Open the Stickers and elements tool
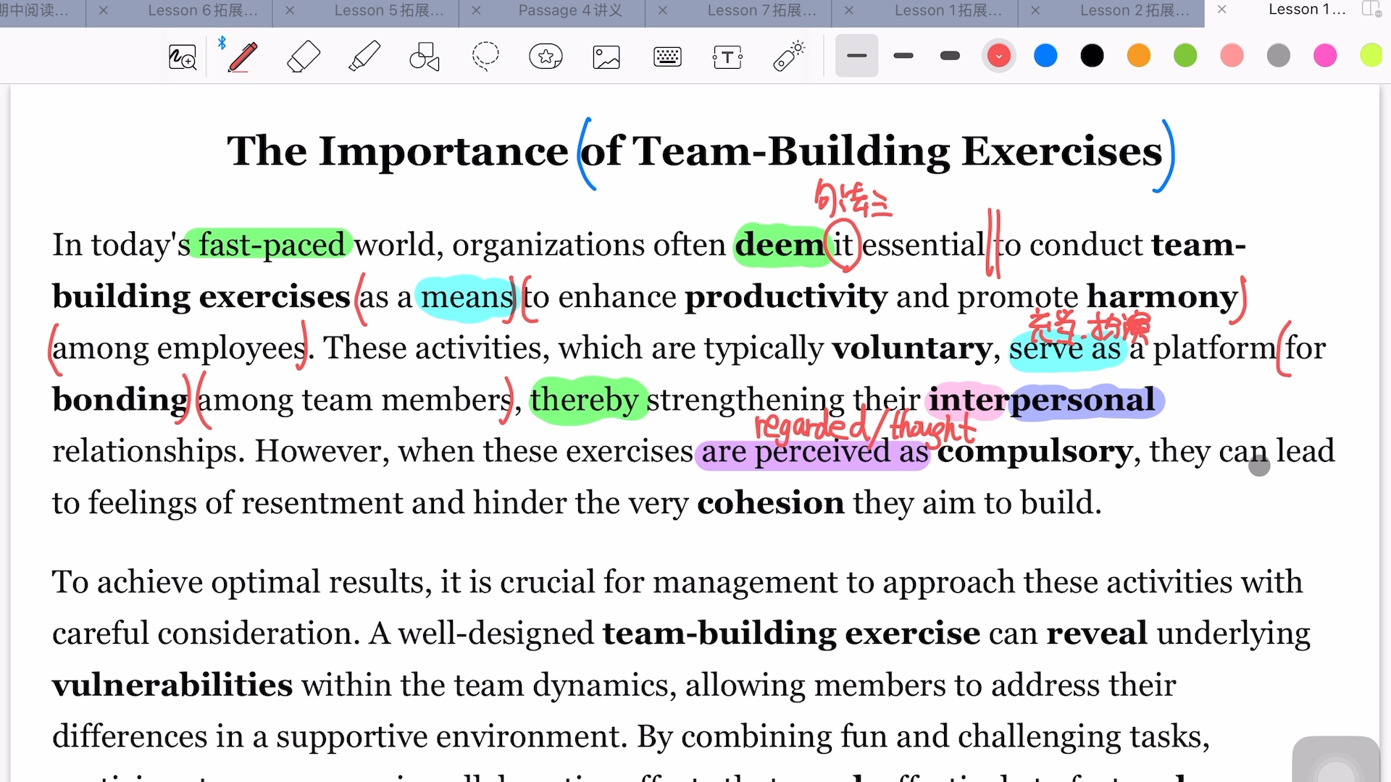Screen dimensions: 1391x782 pyautogui.click(x=546, y=56)
